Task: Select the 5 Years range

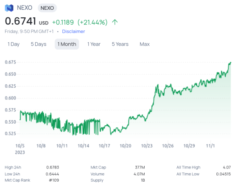Action: click(120, 44)
